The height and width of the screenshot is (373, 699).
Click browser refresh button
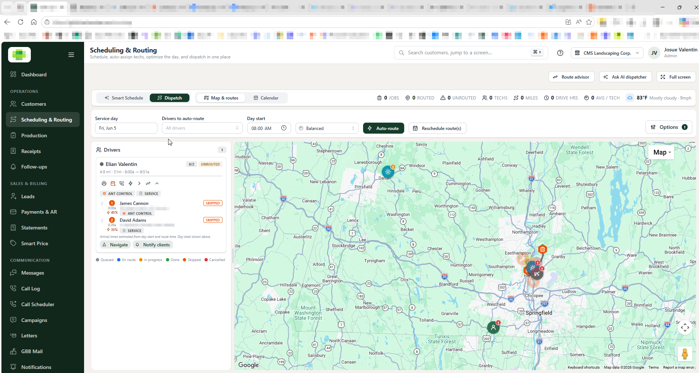(21, 22)
